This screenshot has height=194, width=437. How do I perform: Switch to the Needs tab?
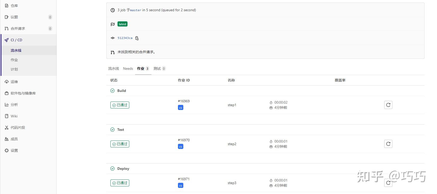128,68
